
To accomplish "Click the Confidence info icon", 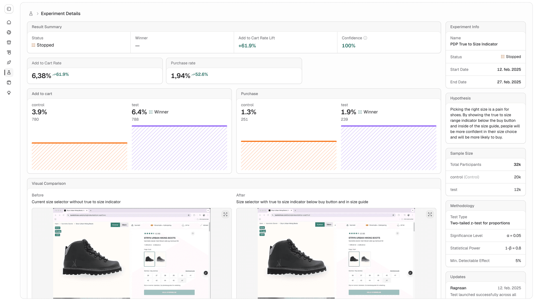I will pyautogui.click(x=365, y=38).
